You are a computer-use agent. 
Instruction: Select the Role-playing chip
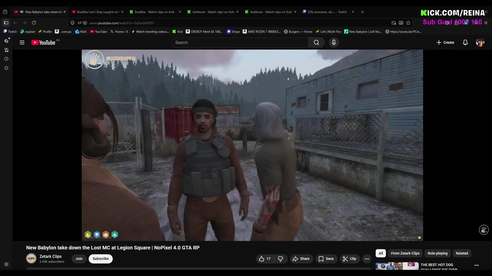click(x=437, y=253)
